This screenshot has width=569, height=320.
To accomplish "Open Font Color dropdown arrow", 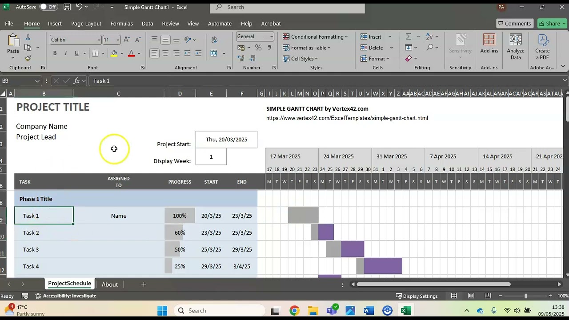I will click(139, 53).
